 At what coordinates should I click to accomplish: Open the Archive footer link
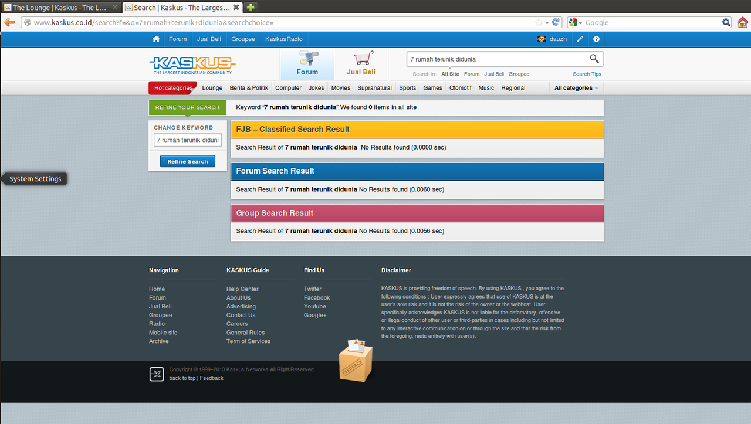pos(159,341)
